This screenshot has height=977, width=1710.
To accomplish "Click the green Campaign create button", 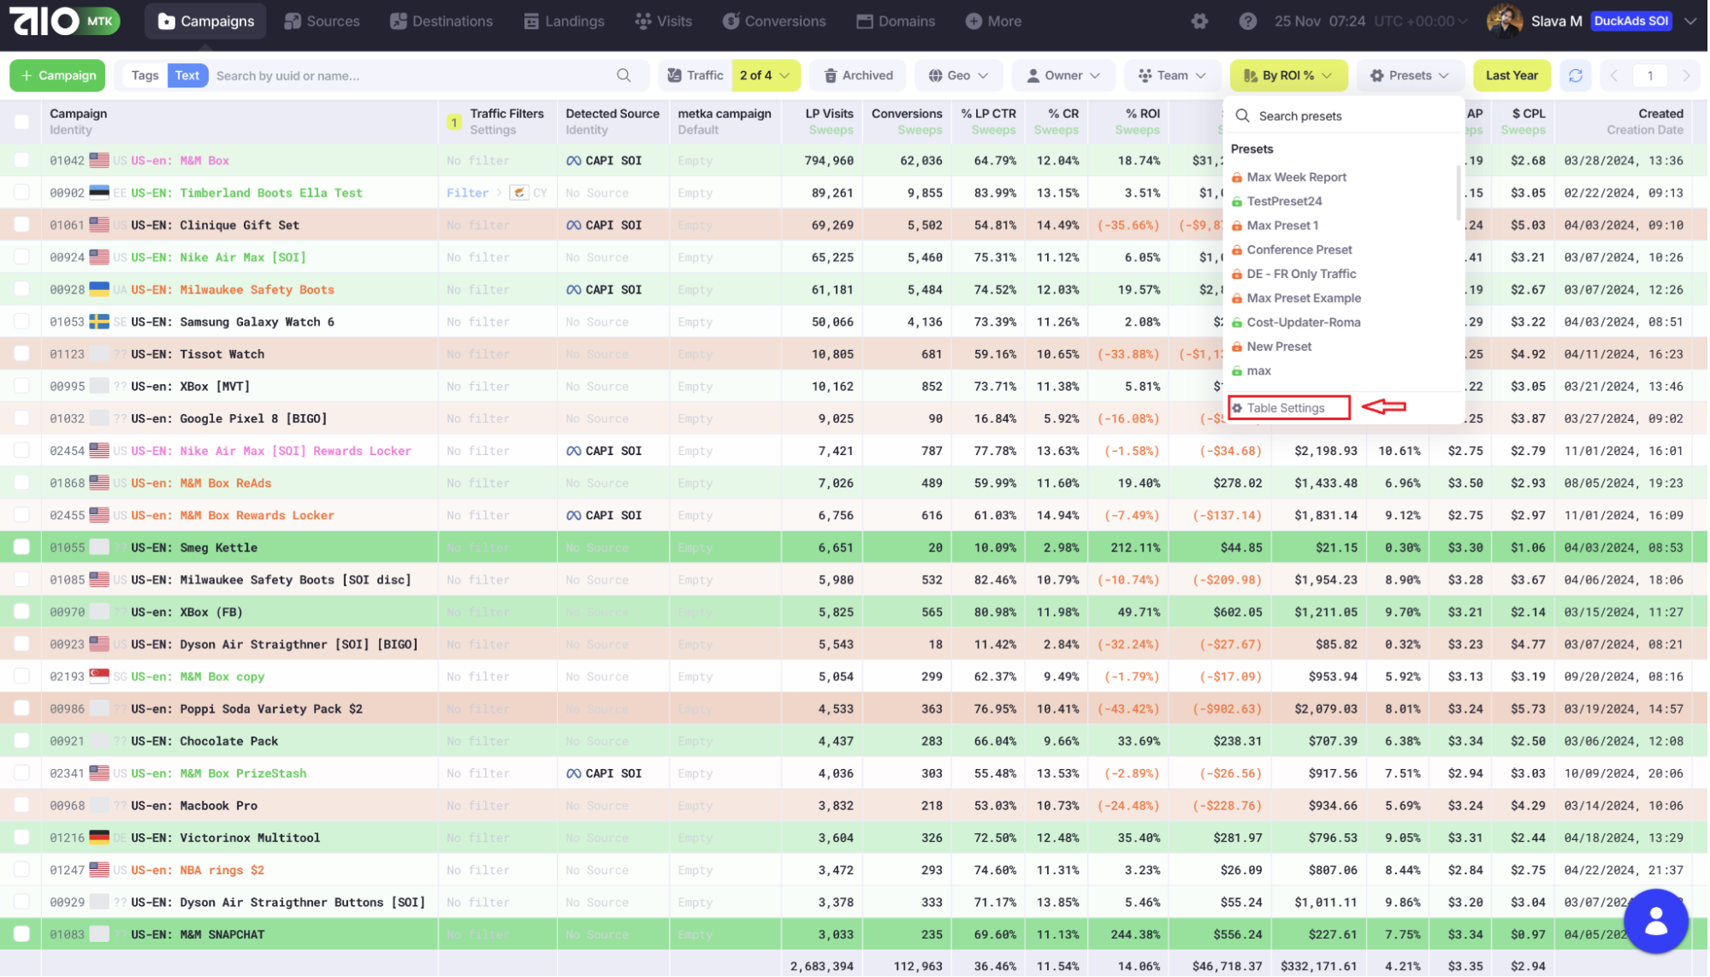I will tap(57, 75).
